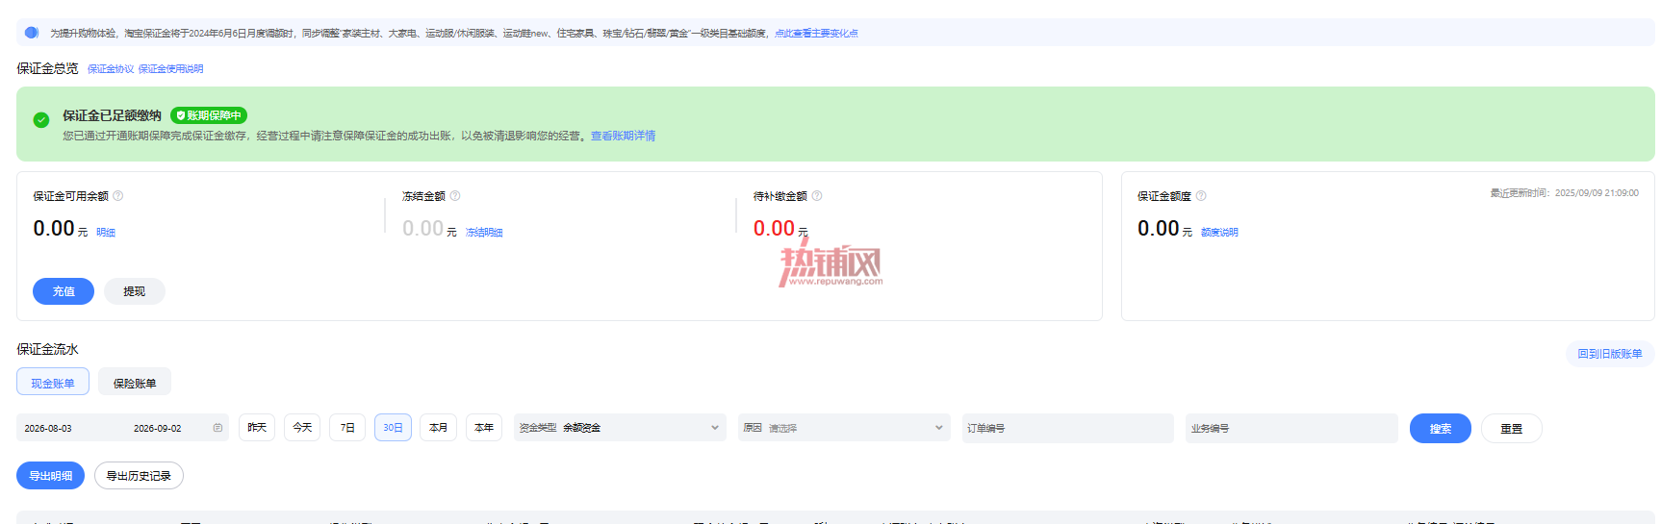Click help icon beside 保证金可用余额
Image resolution: width=1661 pixels, height=524 pixels.
click(x=118, y=196)
